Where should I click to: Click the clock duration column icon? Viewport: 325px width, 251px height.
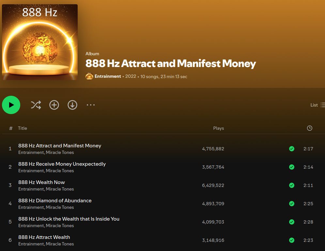point(309,128)
